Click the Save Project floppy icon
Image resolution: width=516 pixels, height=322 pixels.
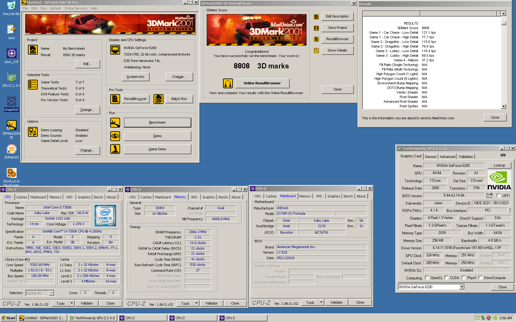(316, 28)
